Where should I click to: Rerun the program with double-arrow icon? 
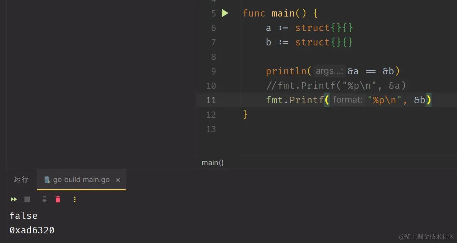pos(14,199)
